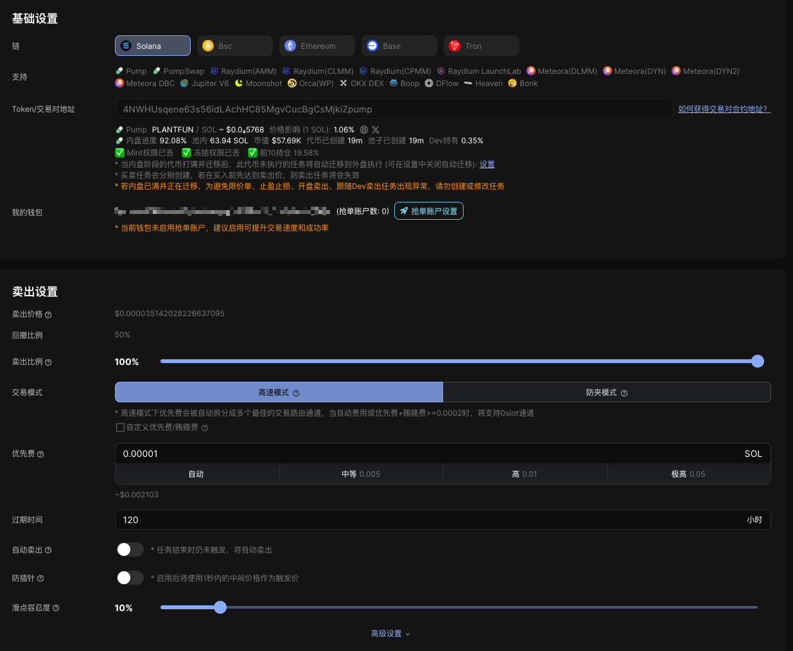Click the Raydium(AMM) icon

pyautogui.click(x=214, y=71)
